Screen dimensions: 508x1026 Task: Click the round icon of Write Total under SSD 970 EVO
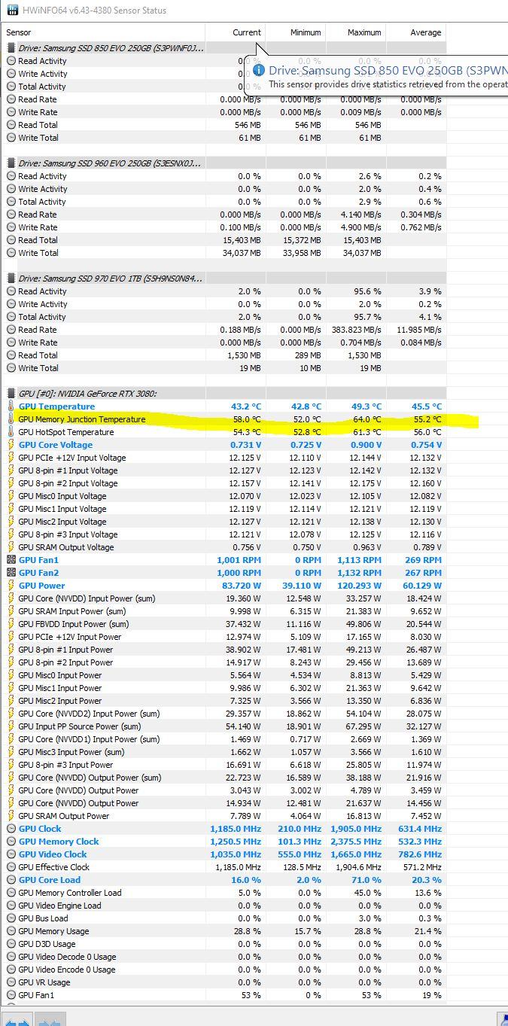point(11,368)
